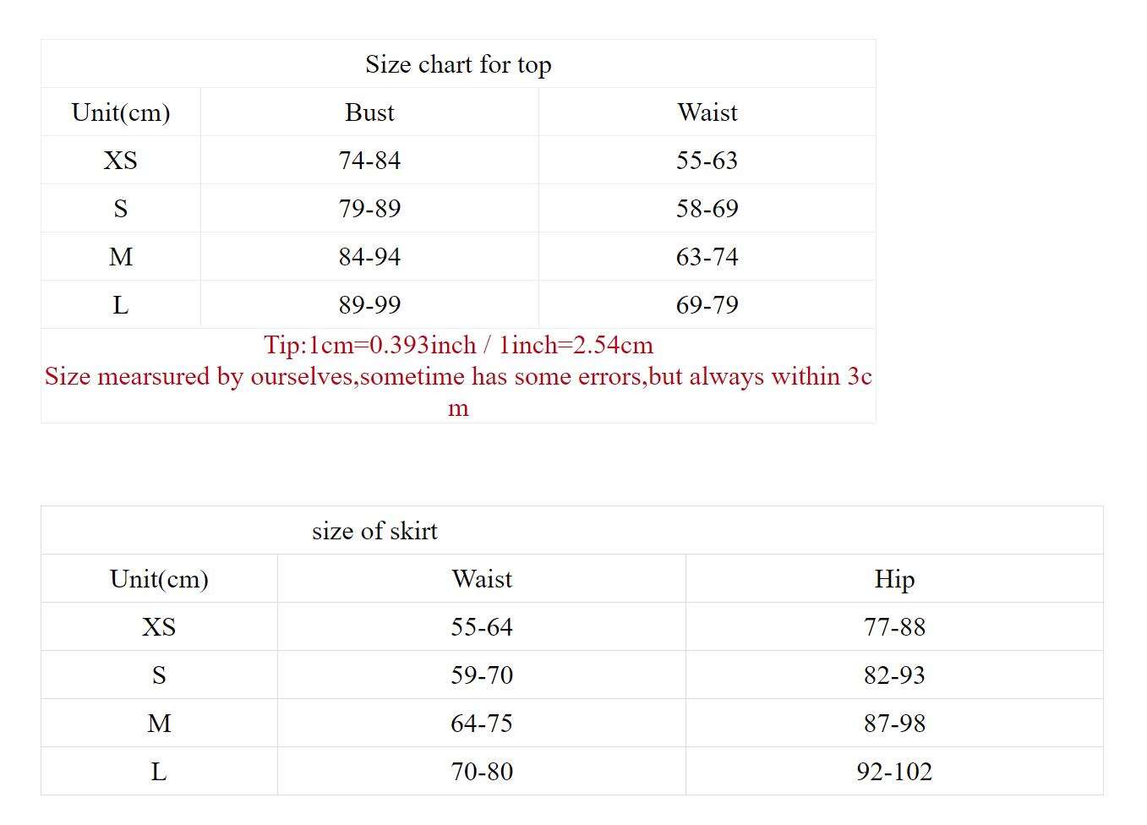Click the red cm-to-inch conversion tip

pos(458,345)
